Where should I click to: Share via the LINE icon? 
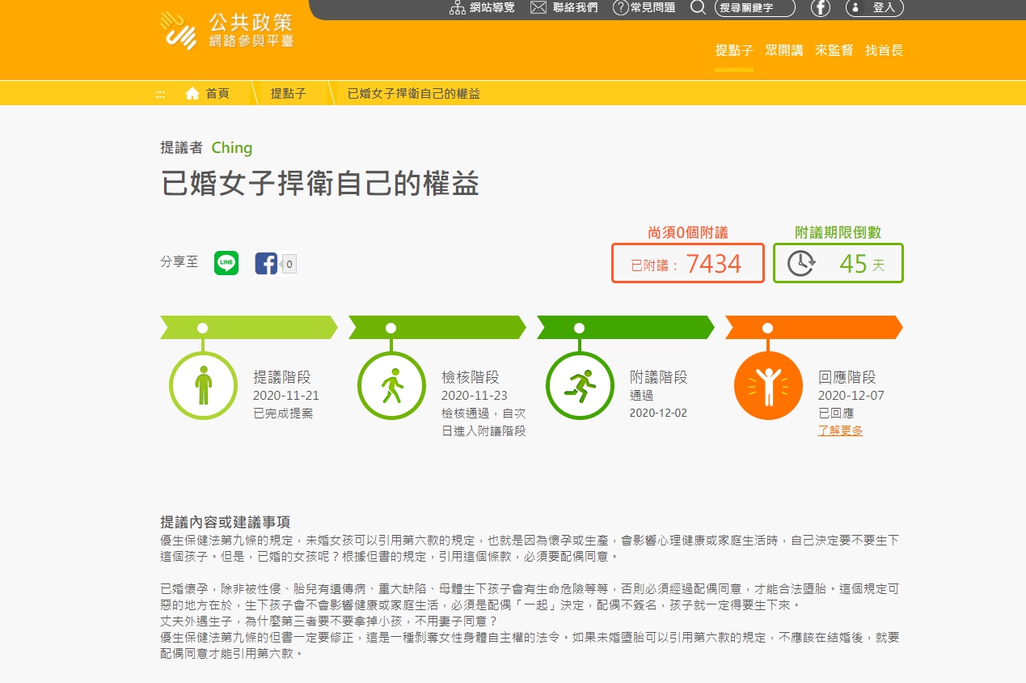pos(226,263)
